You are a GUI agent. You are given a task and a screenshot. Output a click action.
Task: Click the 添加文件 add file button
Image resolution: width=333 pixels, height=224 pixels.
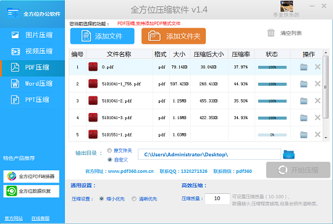pyautogui.click(x=103, y=36)
